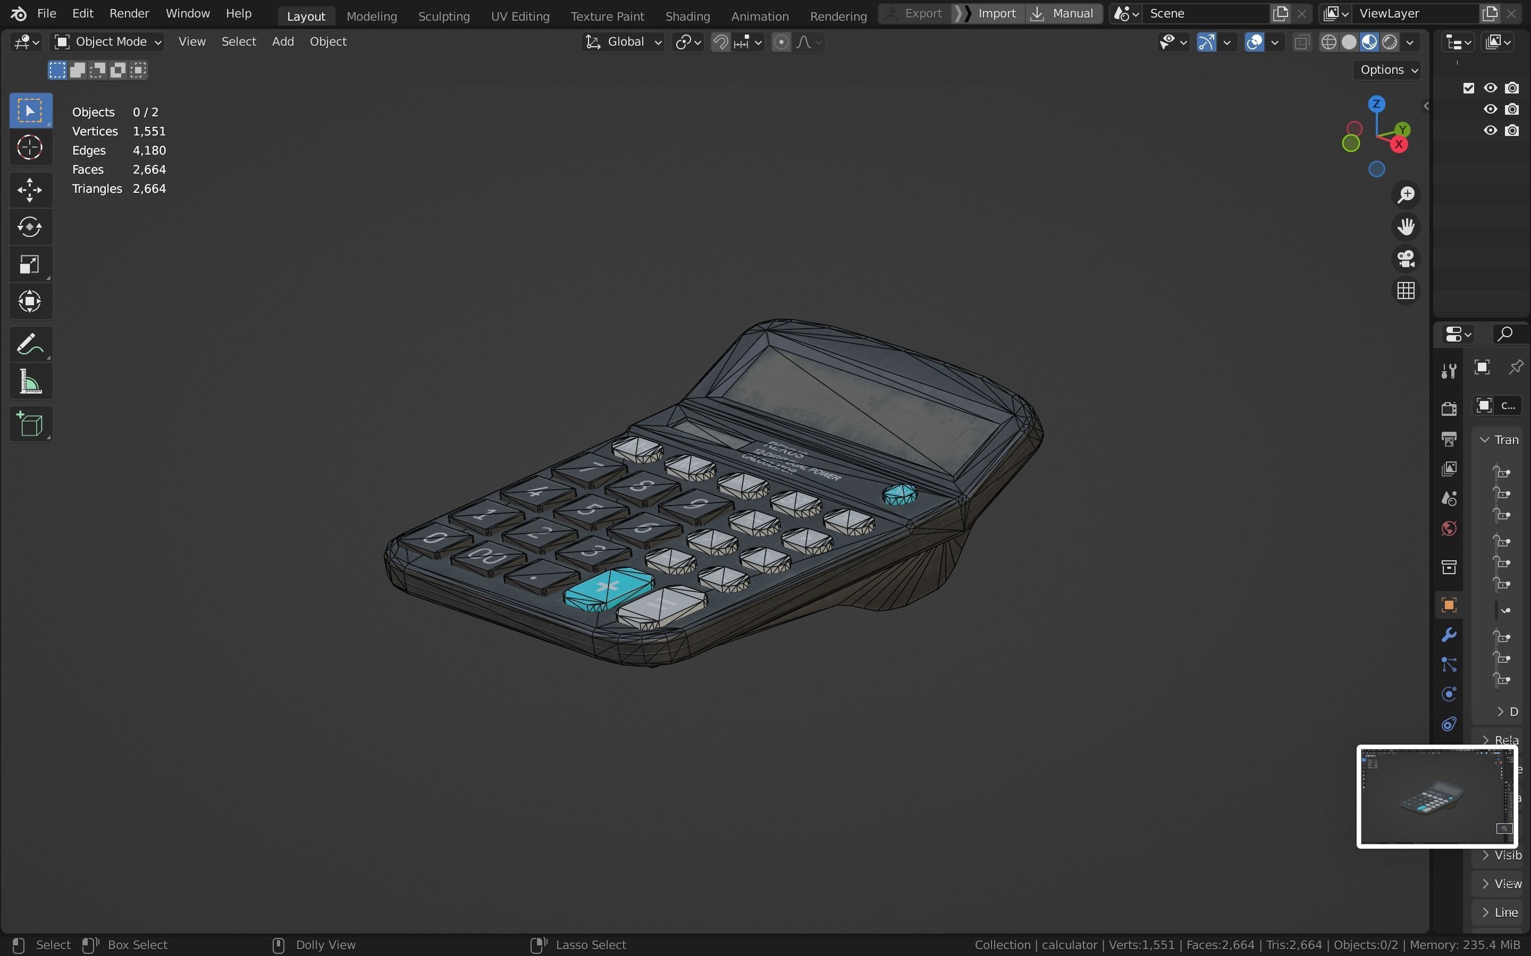The height and width of the screenshot is (956, 1531).
Task: Click the X axis on navigation gizmo
Action: click(1399, 145)
